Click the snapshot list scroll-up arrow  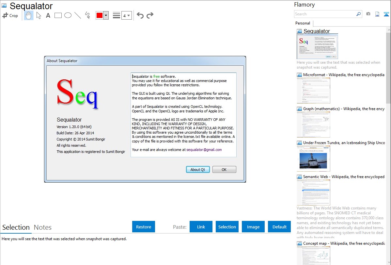tap(388, 30)
